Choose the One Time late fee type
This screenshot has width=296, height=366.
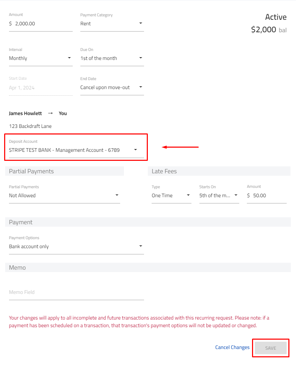(171, 195)
